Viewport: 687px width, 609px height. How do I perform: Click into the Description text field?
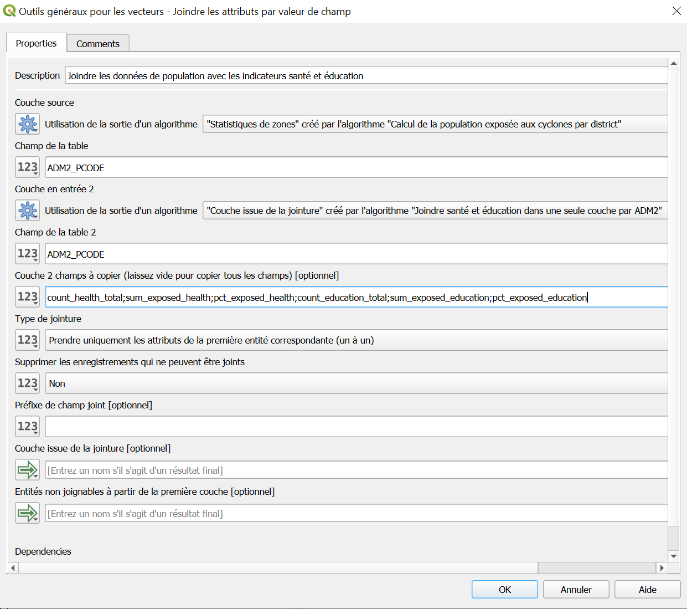[x=365, y=76]
